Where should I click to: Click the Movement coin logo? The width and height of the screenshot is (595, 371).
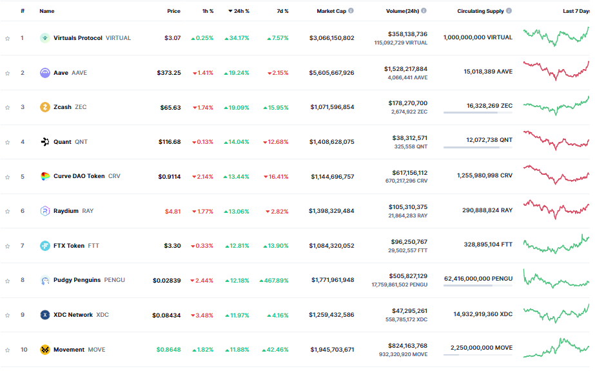pos(44,350)
